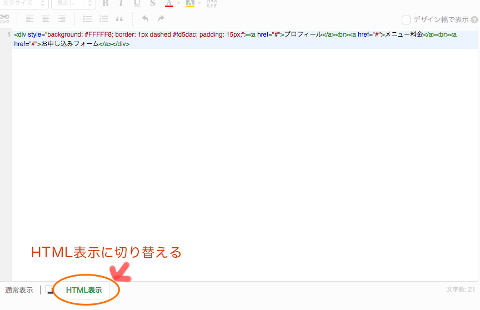The image size is (480, 310).
Task: Click the preview window icon beside HTML表示
Action: click(49, 290)
